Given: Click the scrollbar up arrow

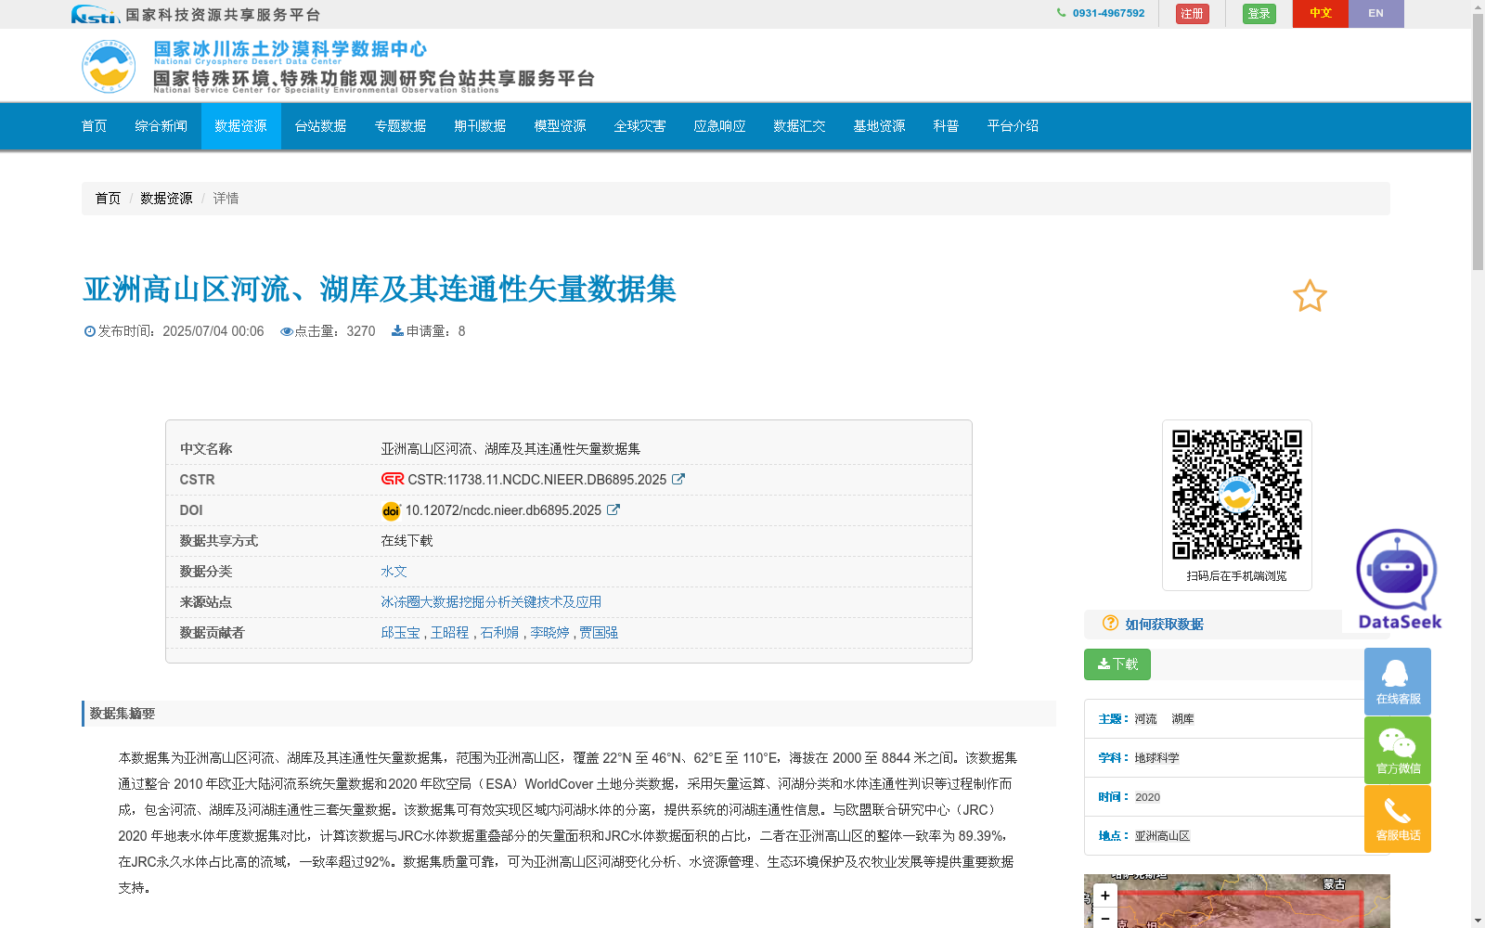Looking at the screenshot, I should click(x=1478, y=6).
